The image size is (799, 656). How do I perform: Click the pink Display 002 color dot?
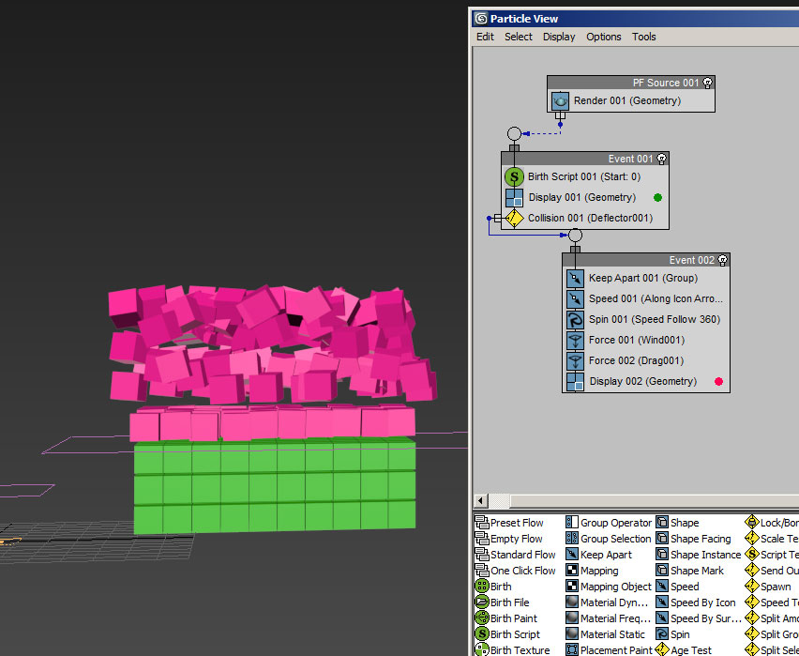tap(718, 381)
